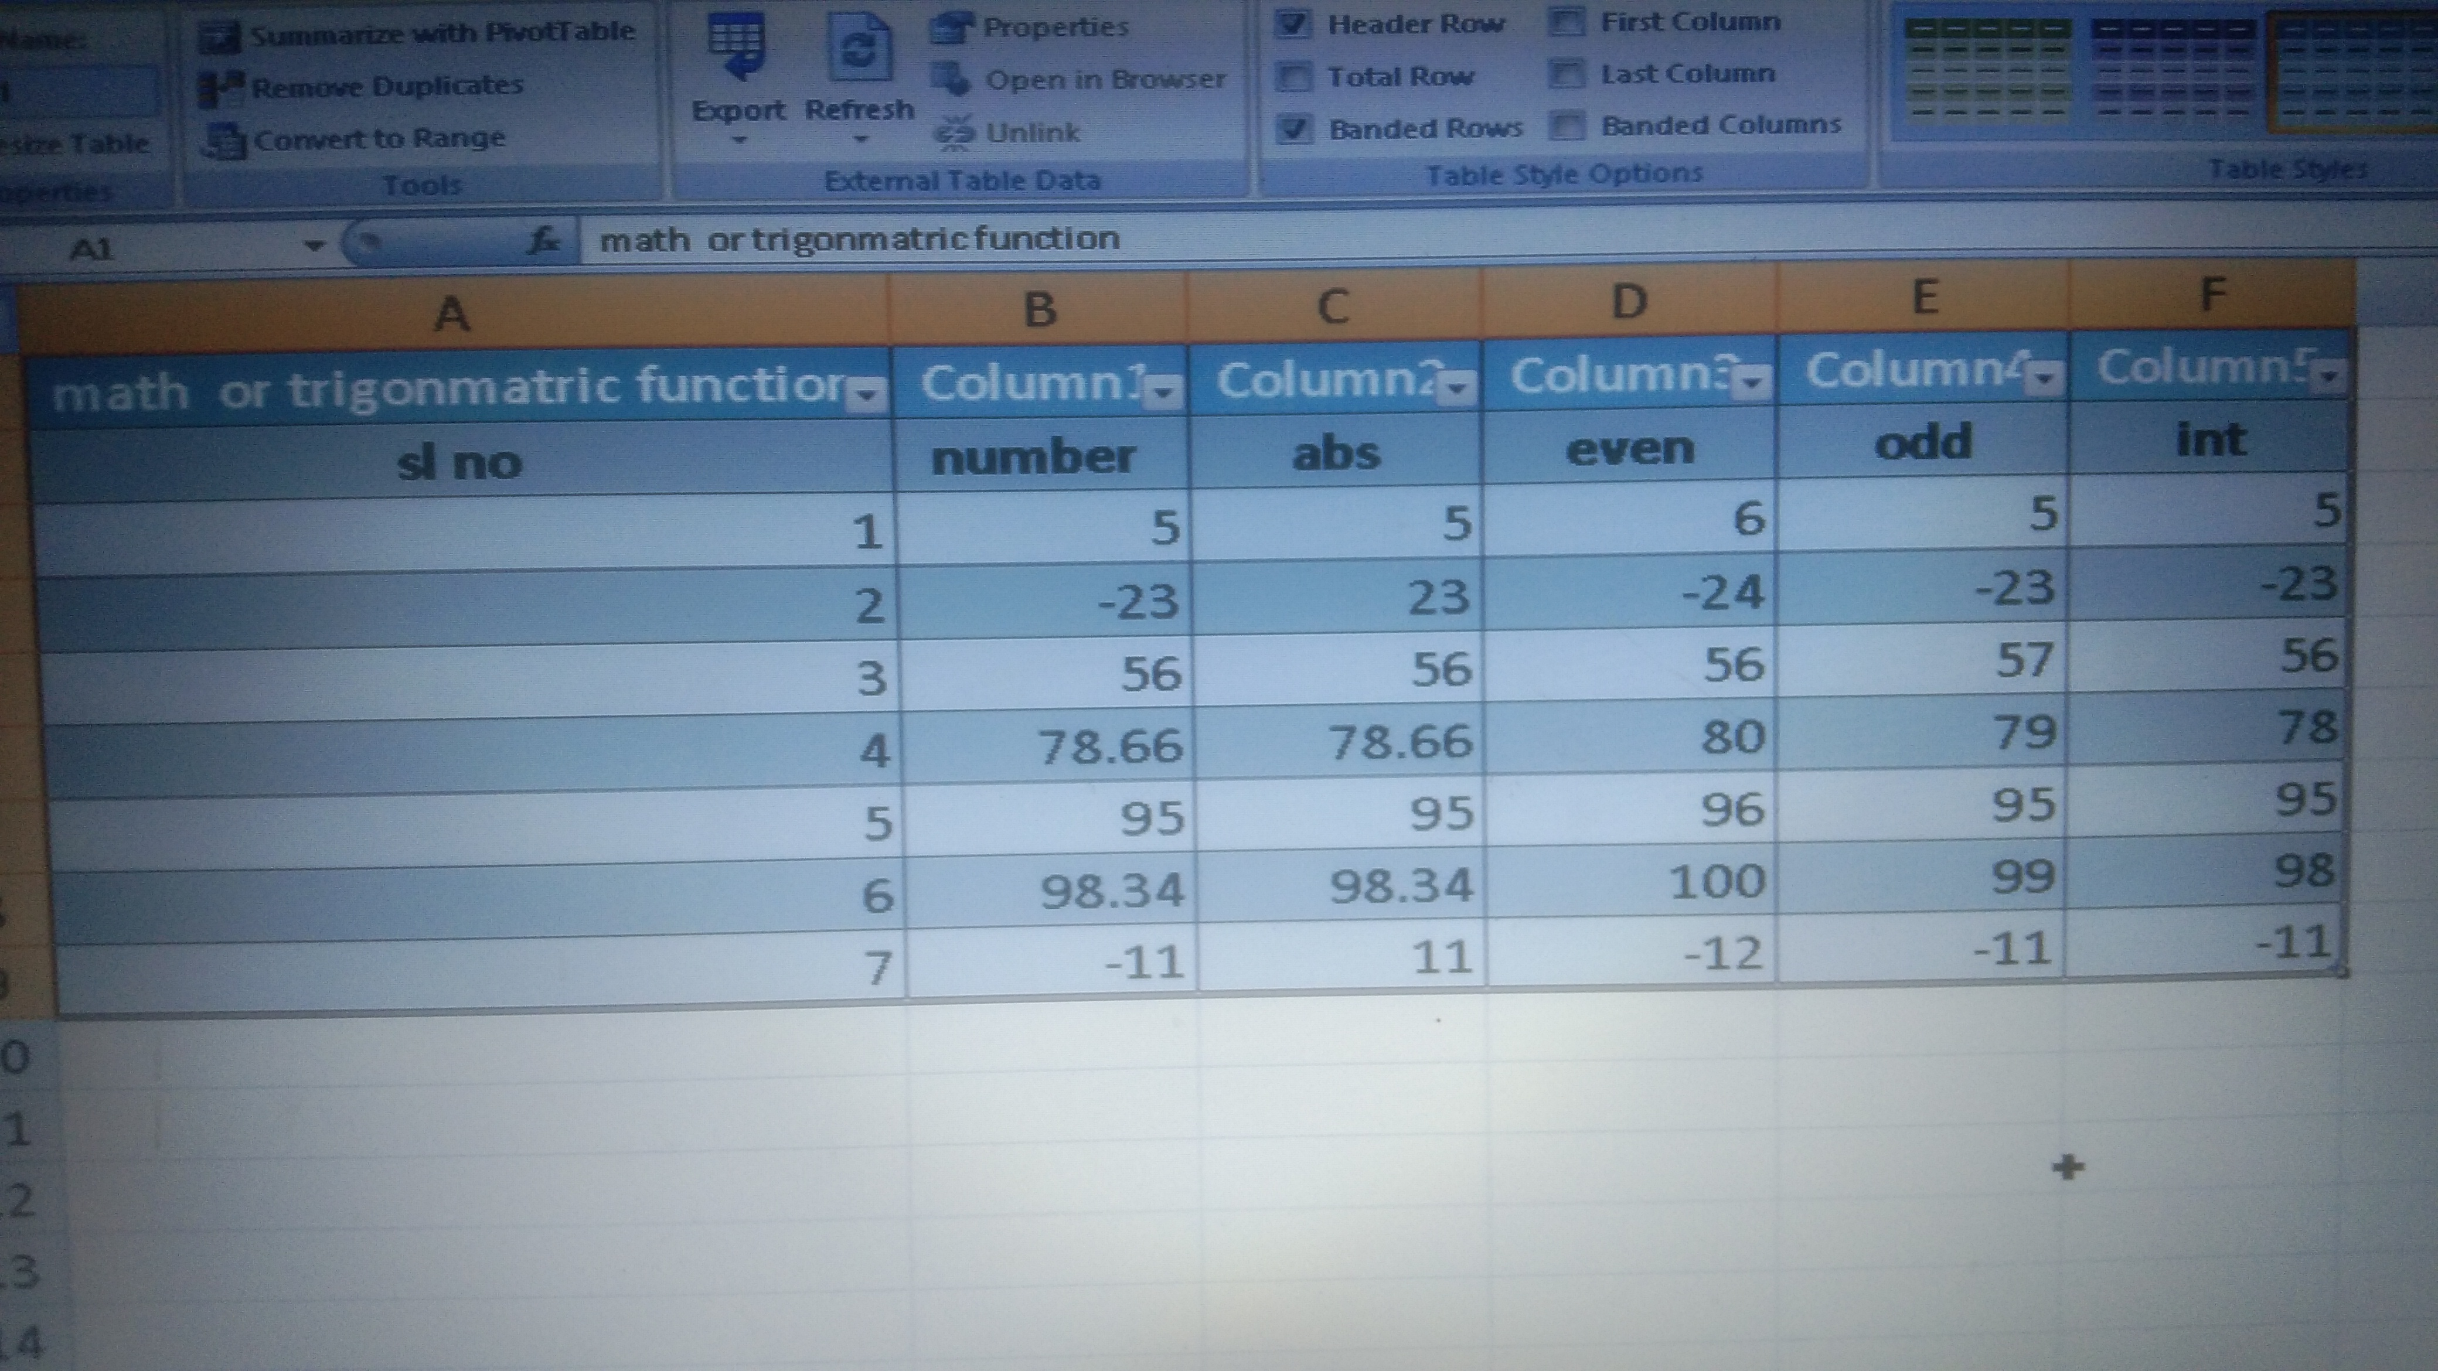
Task: Uncheck the Header Row checkbox
Action: point(1293,23)
